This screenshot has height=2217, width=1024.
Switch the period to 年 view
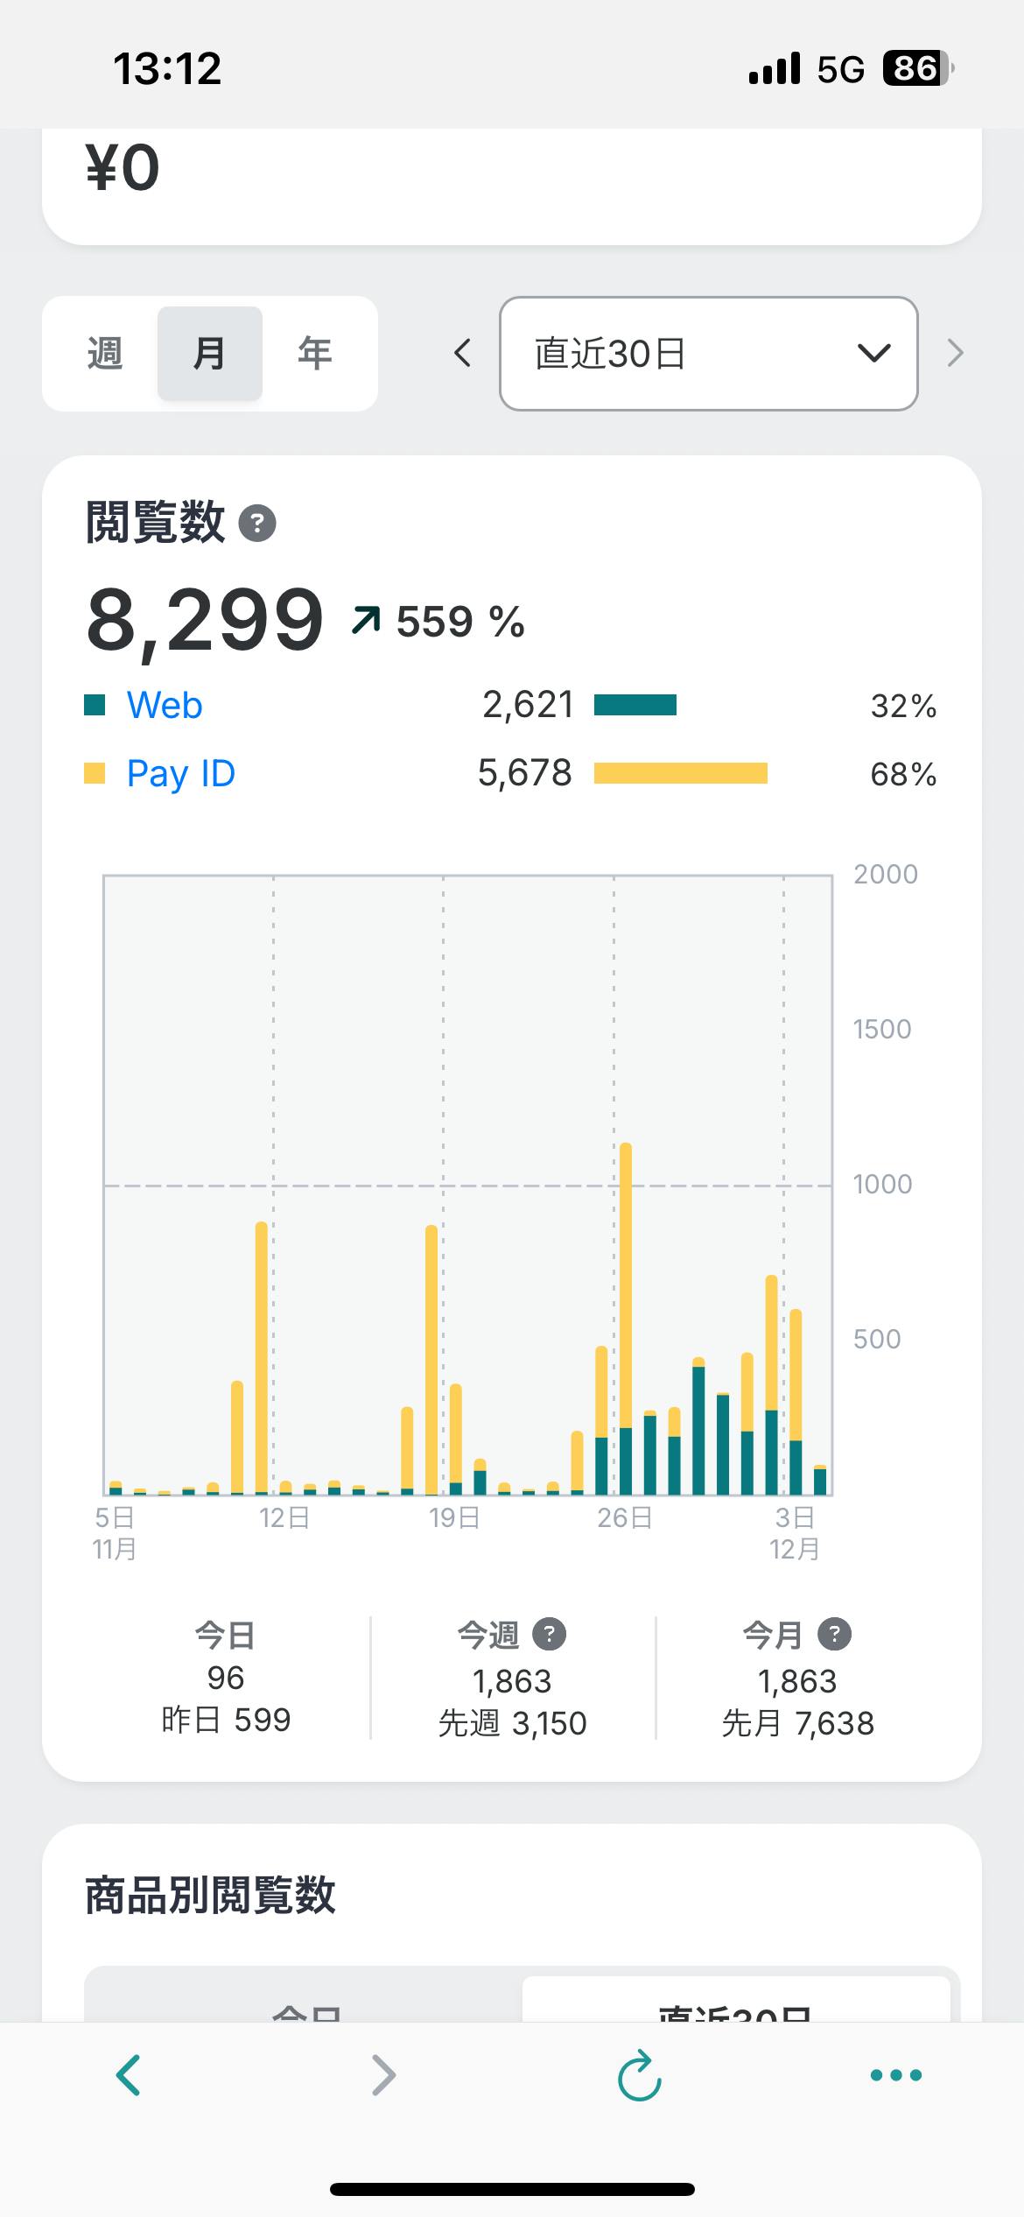[314, 354]
